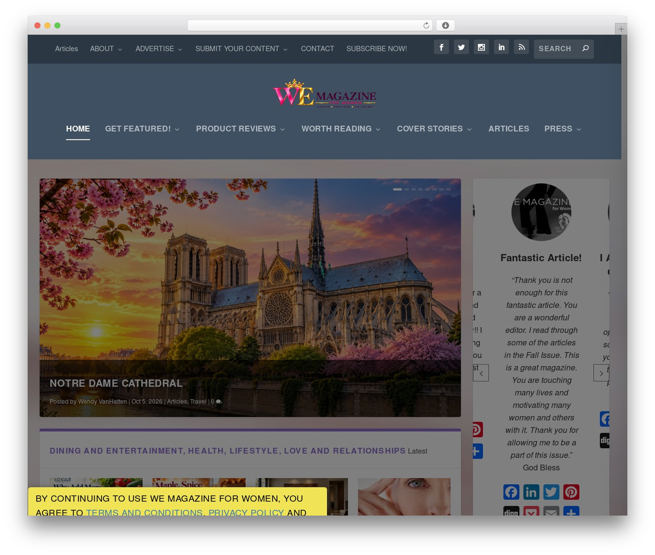Open the CONTACT page
The height and width of the screenshot is (555, 655).
[x=317, y=49]
